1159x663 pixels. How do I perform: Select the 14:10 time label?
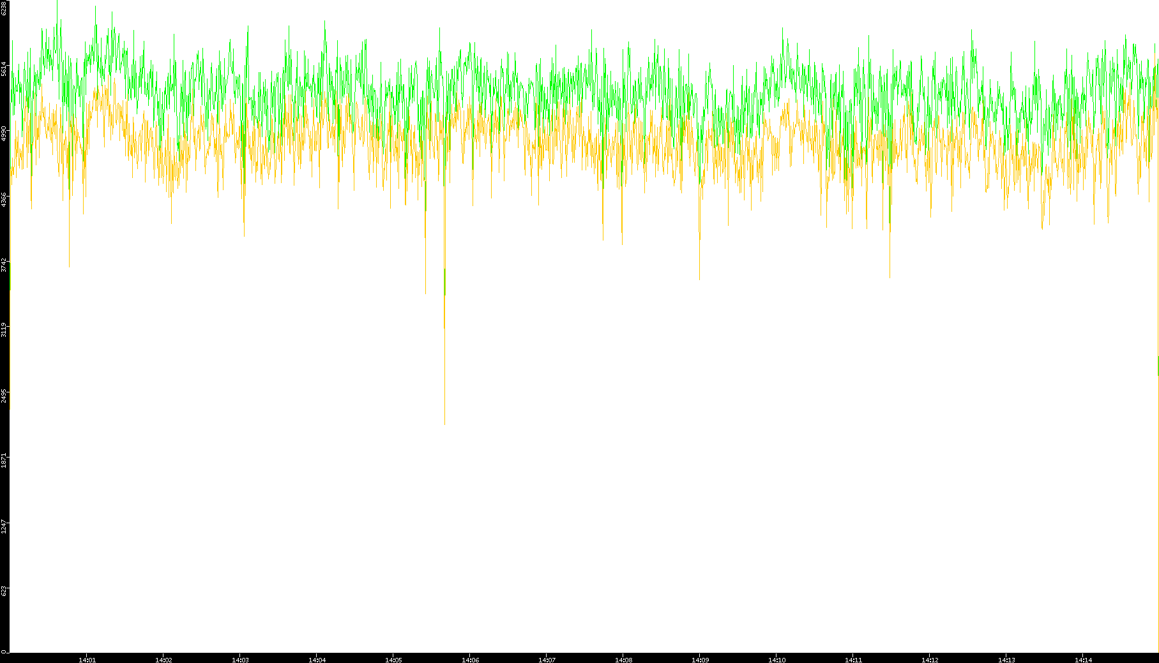click(776, 660)
